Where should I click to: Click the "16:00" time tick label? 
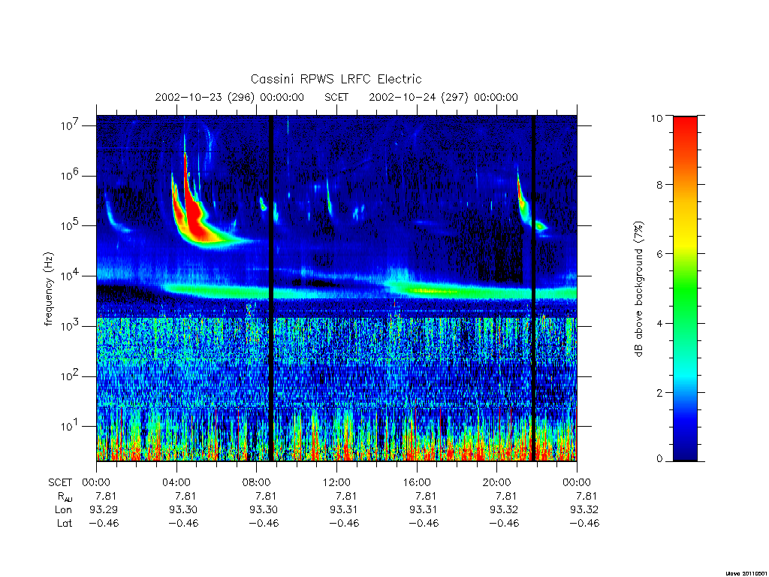tap(417, 482)
